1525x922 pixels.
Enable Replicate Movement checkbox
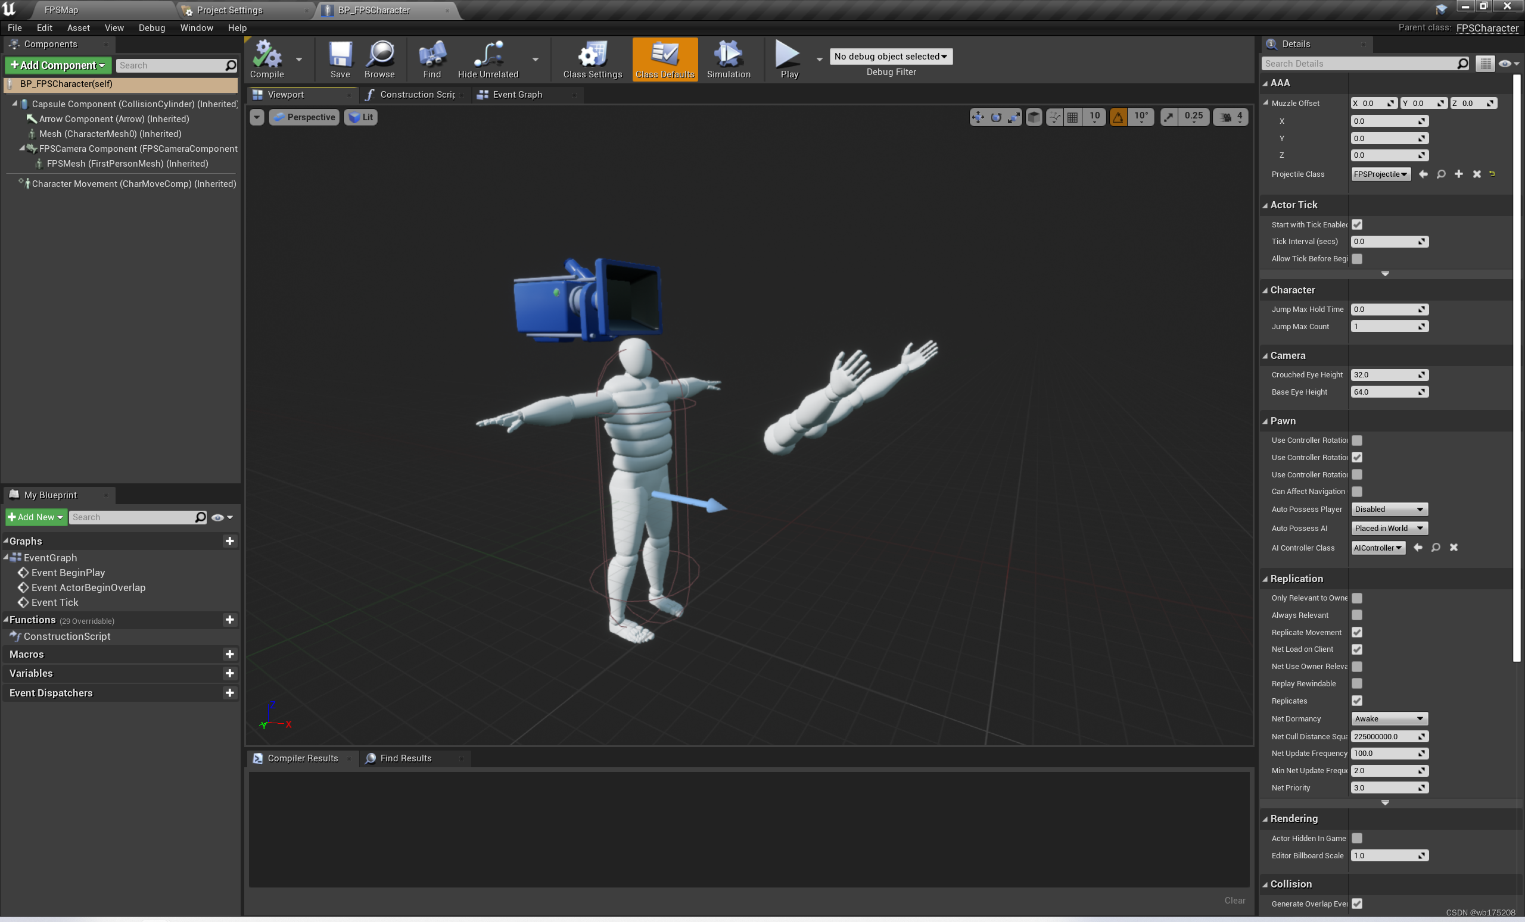point(1357,632)
